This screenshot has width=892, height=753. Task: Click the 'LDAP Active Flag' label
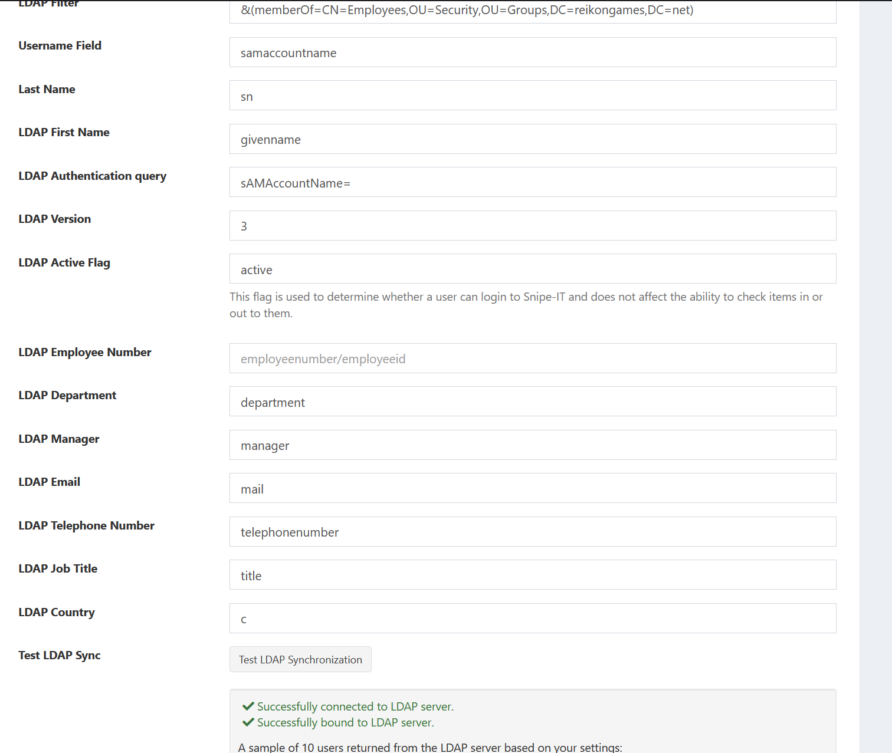tap(64, 262)
